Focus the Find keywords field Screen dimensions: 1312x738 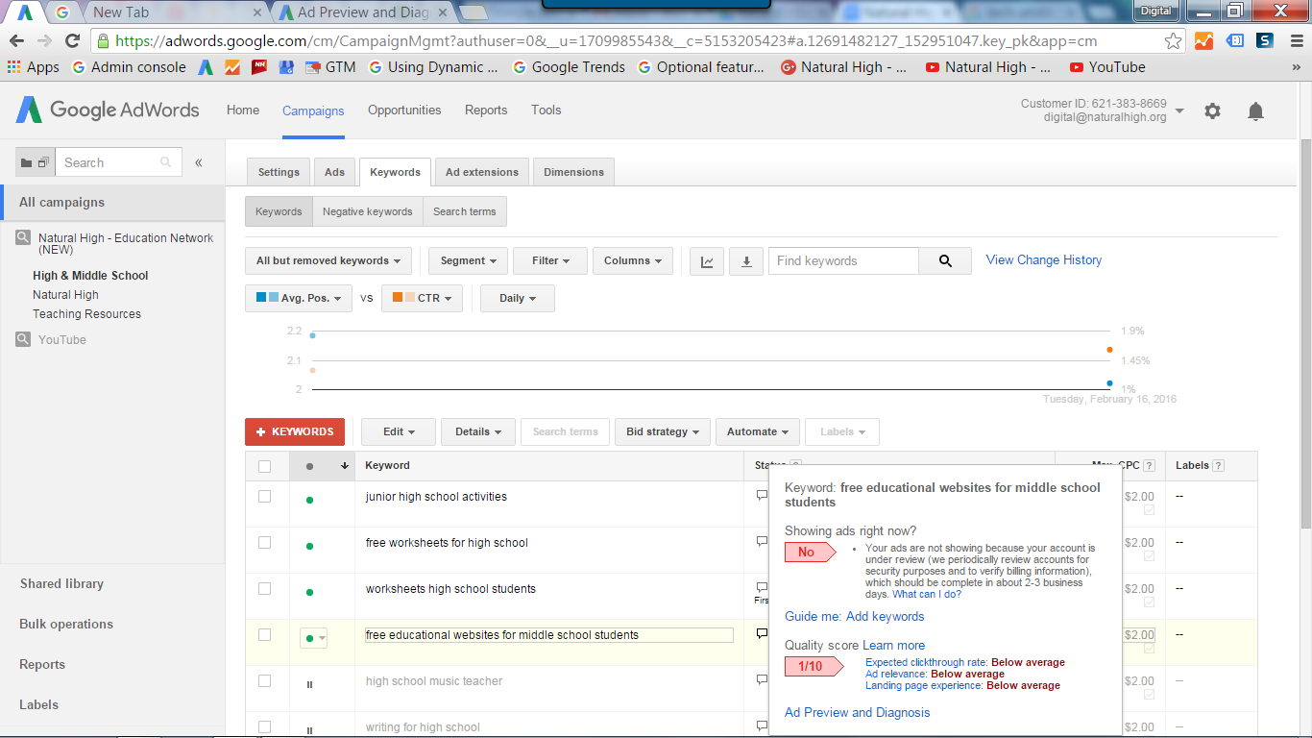tap(843, 260)
